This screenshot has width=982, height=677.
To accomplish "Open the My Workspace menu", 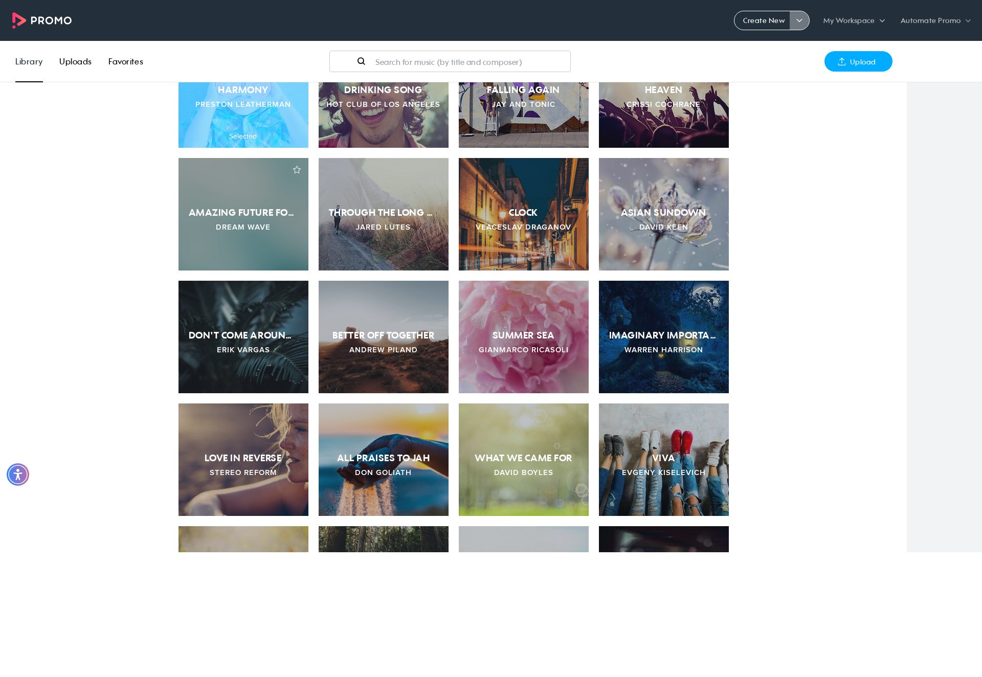I will (x=854, y=20).
